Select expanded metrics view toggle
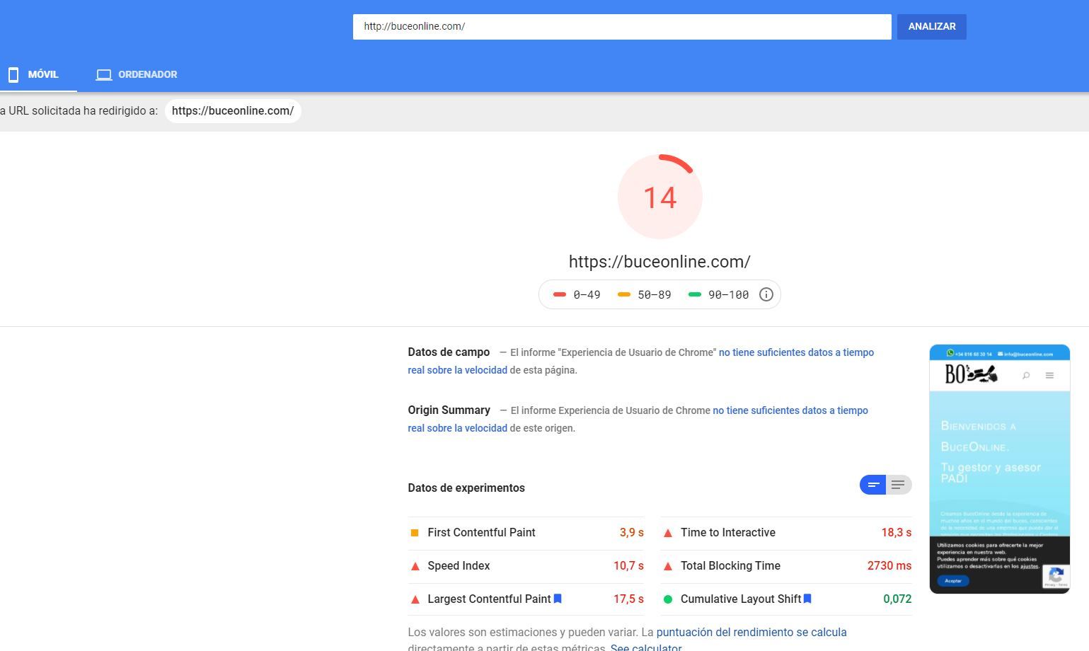1089x651 pixels. (899, 485)
